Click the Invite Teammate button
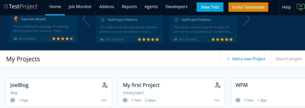 (x=248, y=7)
